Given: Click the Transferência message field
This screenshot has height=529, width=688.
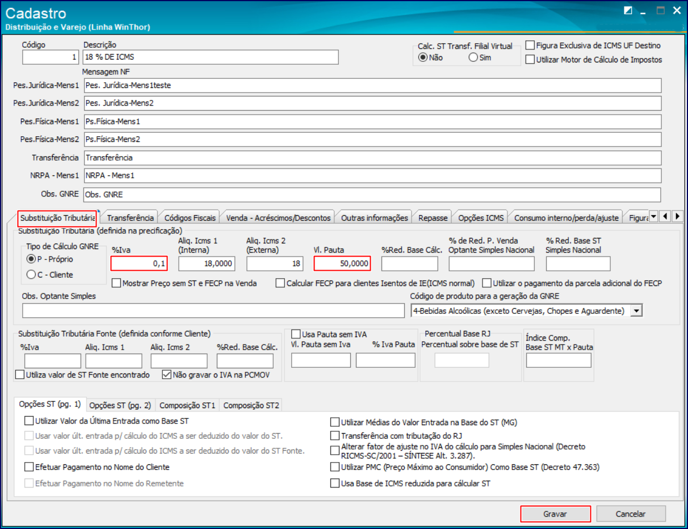Looking at the screenshot, I should (372, 157).
